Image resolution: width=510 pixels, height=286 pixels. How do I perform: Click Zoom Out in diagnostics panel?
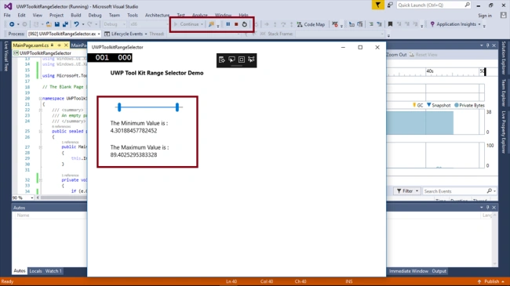pyautogui.click(x=396, y=55)
